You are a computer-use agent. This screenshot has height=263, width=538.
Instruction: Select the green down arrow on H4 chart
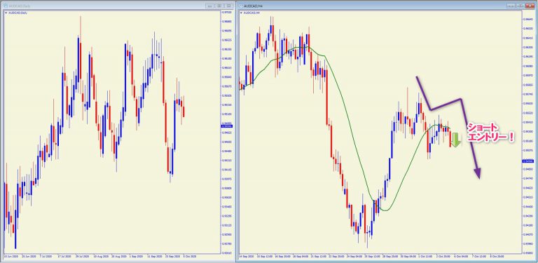(455, 140)
